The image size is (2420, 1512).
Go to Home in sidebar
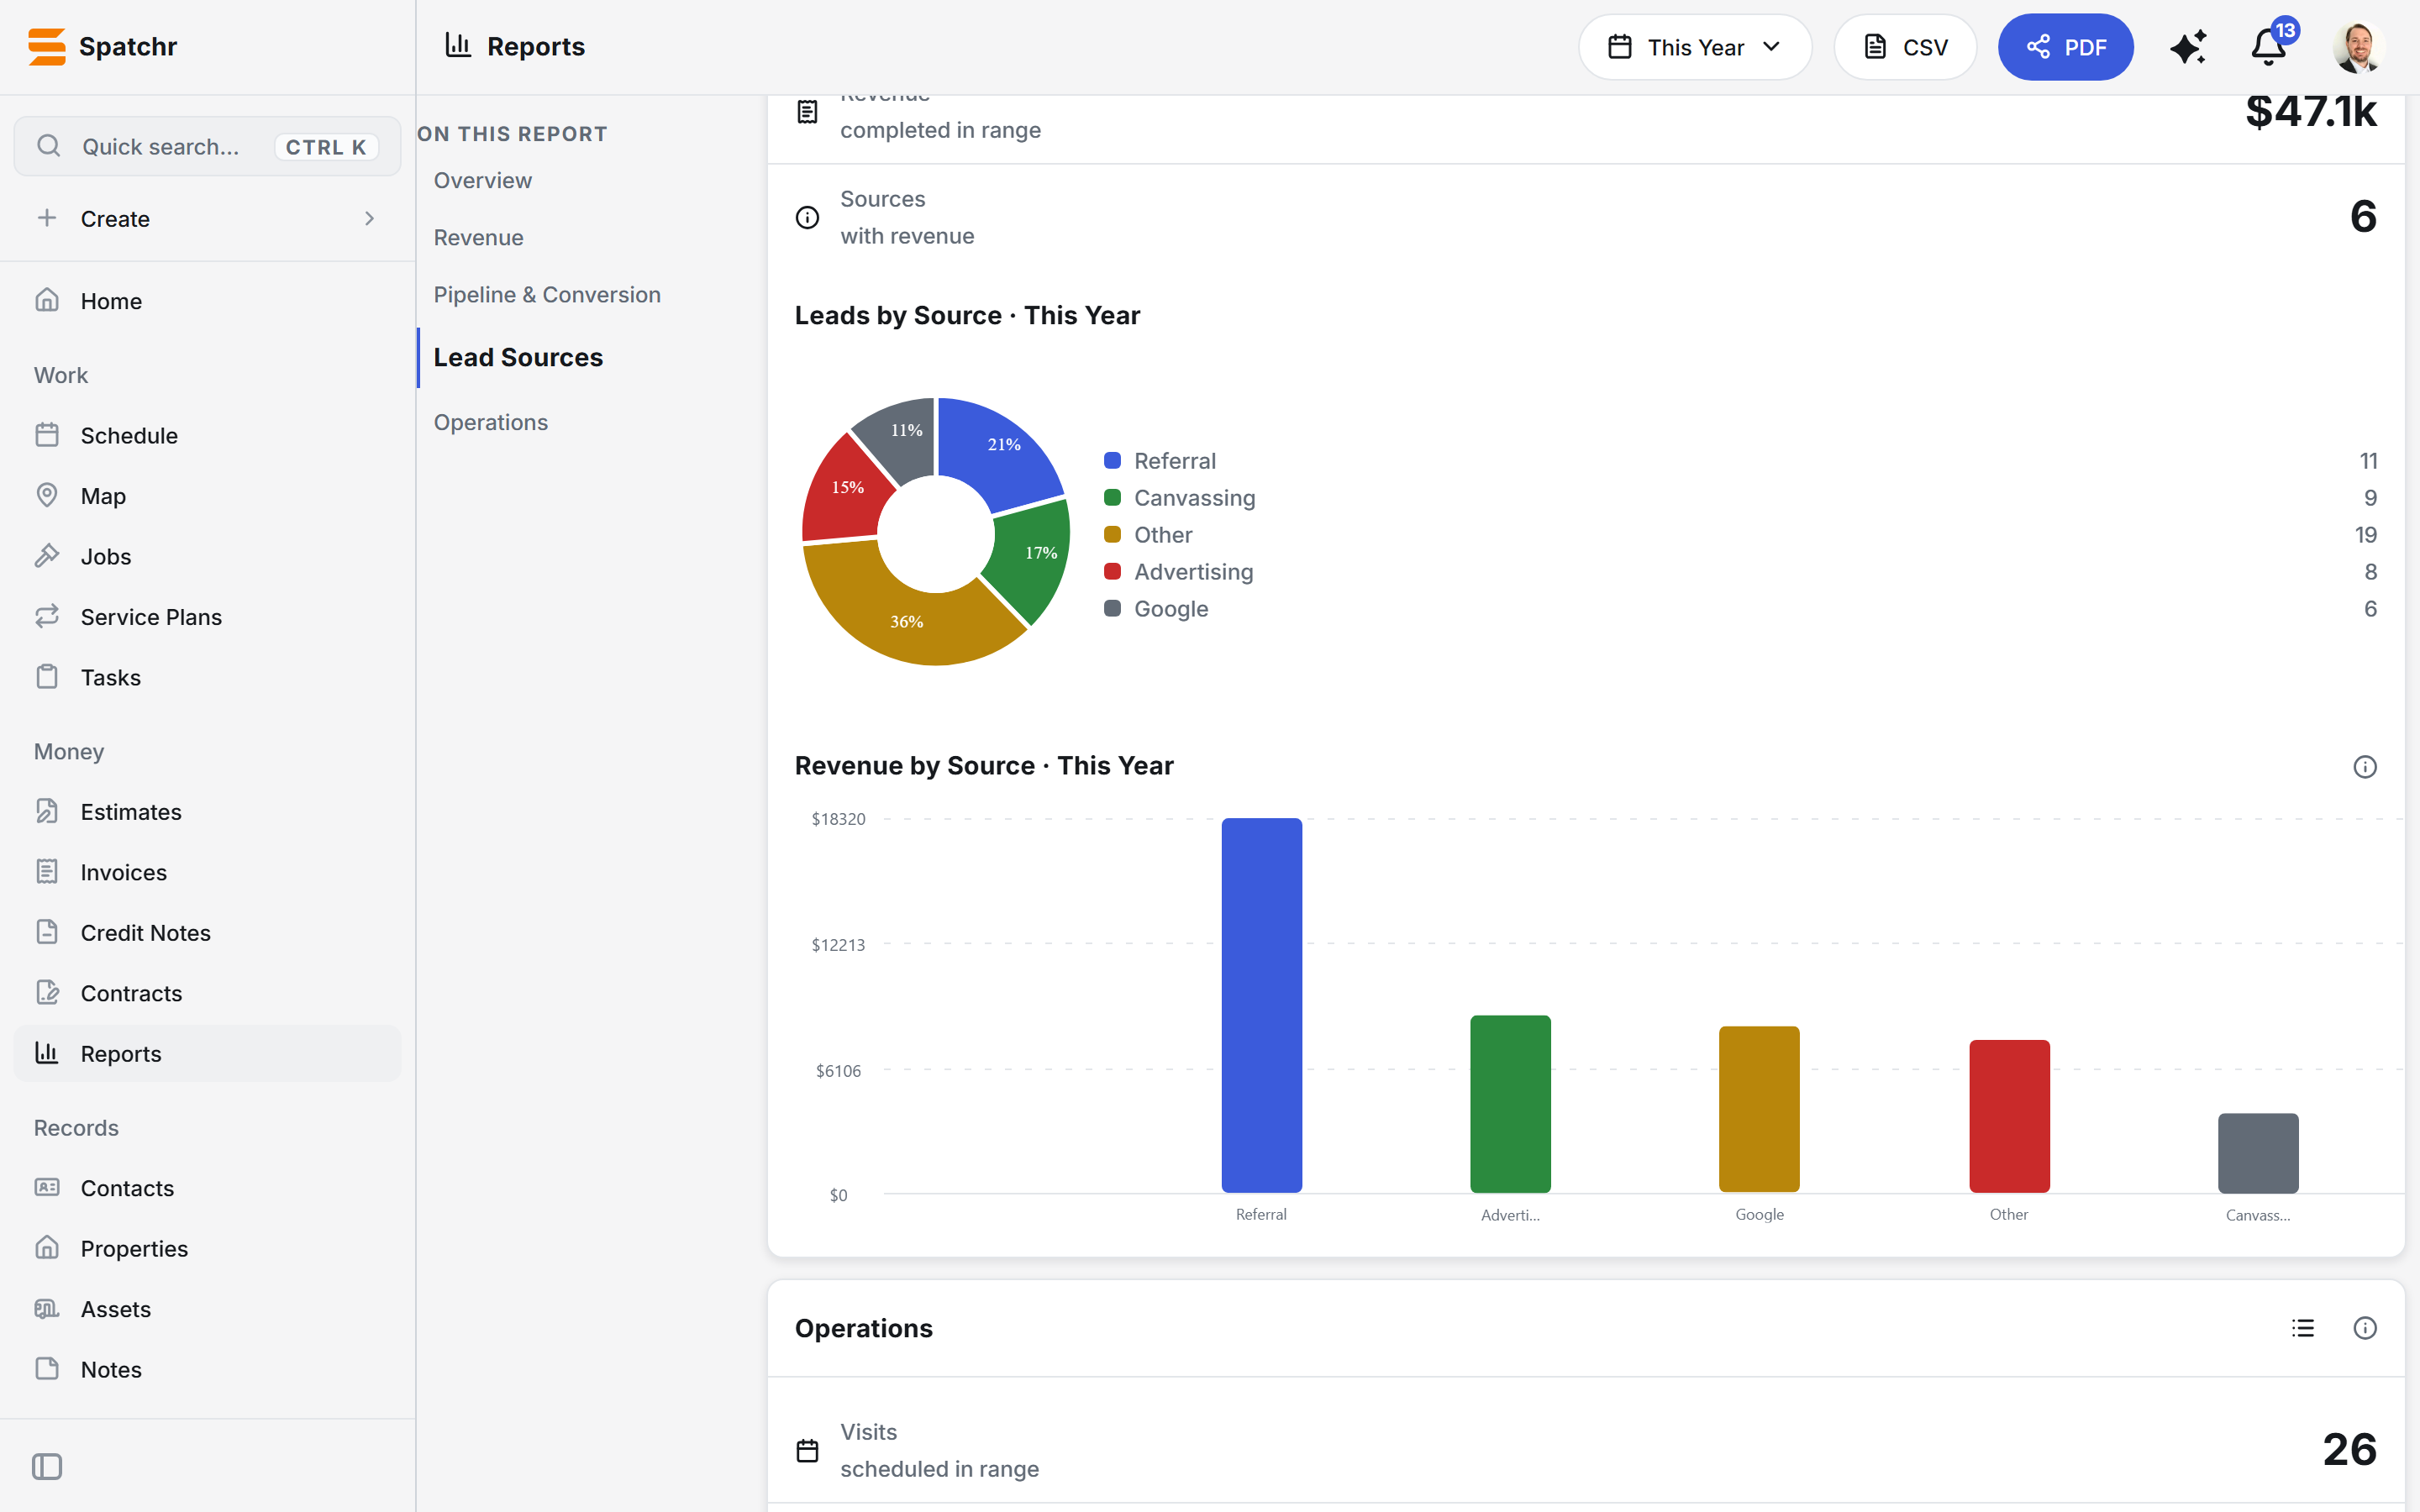207,301
